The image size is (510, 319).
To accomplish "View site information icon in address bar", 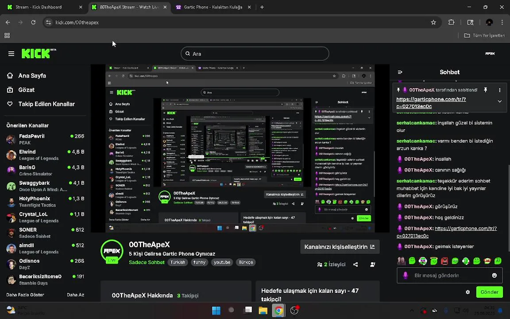I will pyautogui.click(x=48, y=23).
